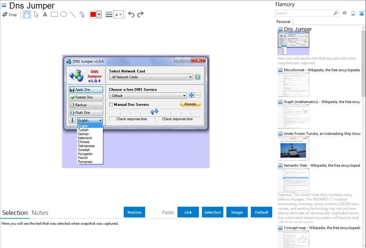Click the first DNS IP address field
The height and width of the screenshot is (248, 366).
130,112
